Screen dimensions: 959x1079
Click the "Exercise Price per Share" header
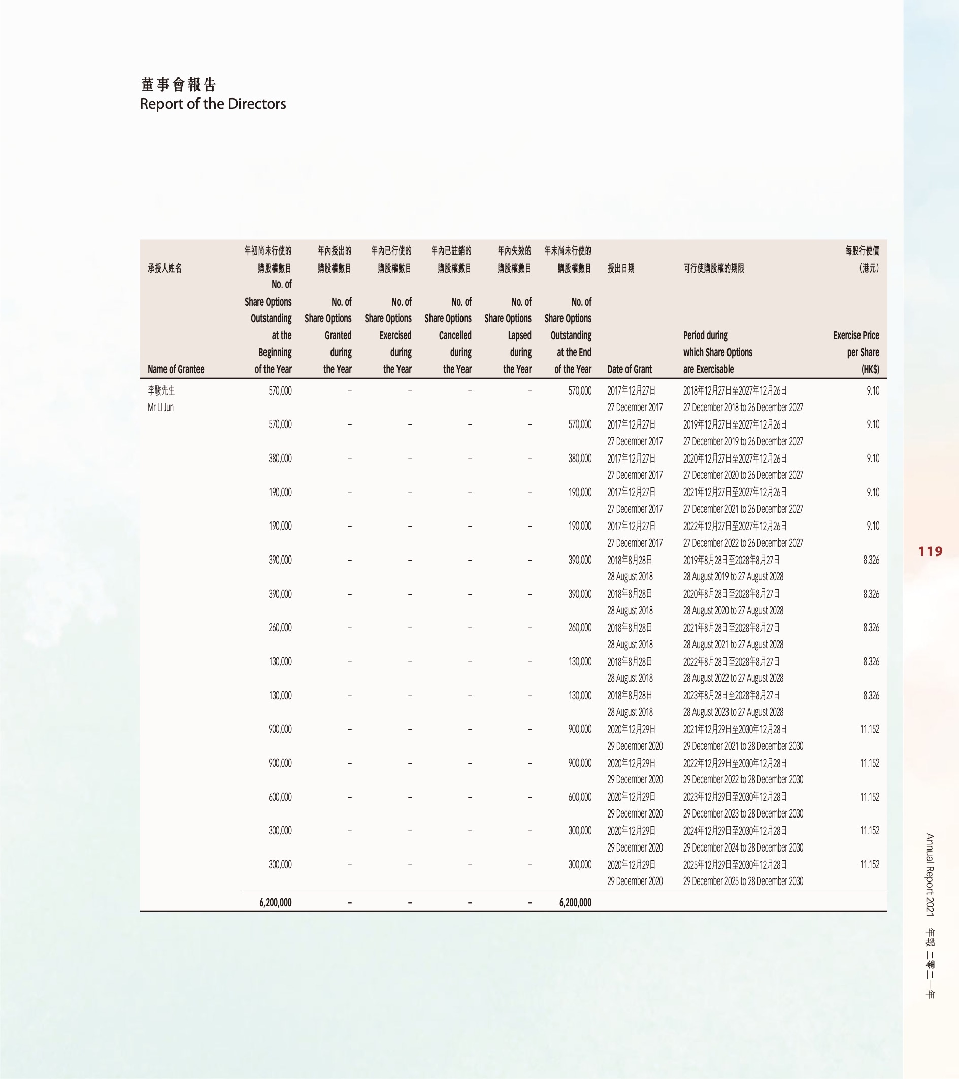tap(855, 352)
